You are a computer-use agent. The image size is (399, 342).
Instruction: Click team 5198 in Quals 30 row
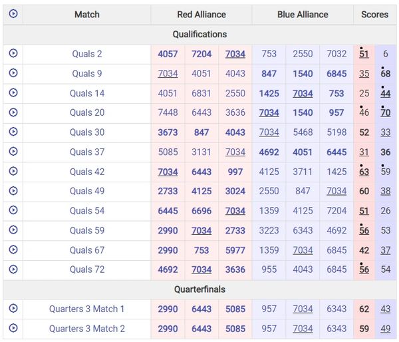click(336, 132)
